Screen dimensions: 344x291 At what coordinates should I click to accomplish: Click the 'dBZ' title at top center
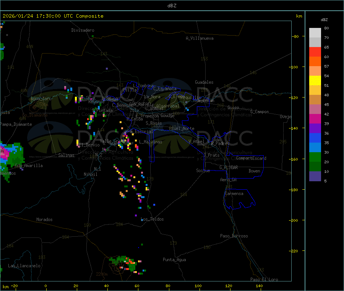click(x=172, y=6)
